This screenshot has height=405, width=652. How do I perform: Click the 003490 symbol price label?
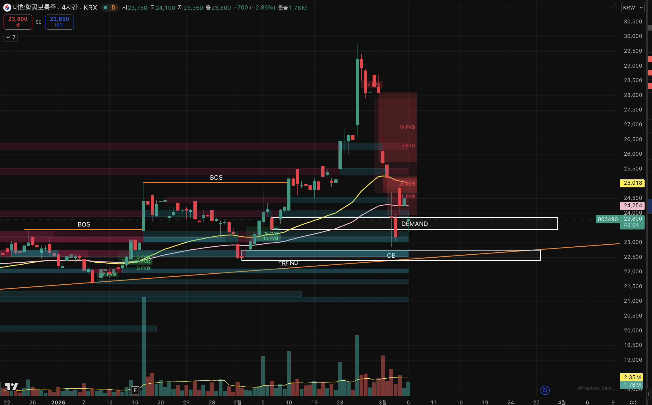tap(608, 219)
